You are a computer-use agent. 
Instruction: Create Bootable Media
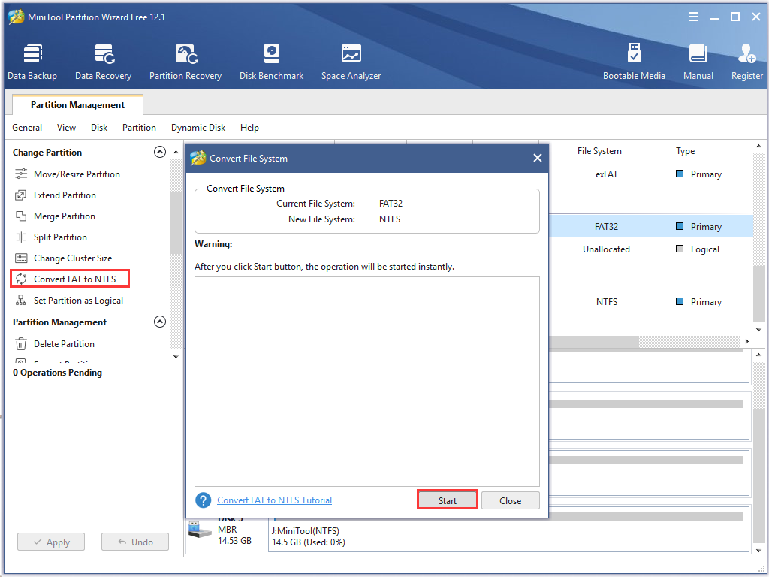(x=634, y=62)
